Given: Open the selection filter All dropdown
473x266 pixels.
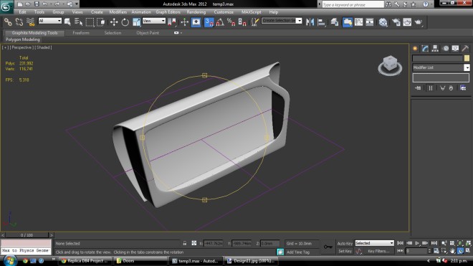Looking at the screenshot, I should (x=49, y=21).
